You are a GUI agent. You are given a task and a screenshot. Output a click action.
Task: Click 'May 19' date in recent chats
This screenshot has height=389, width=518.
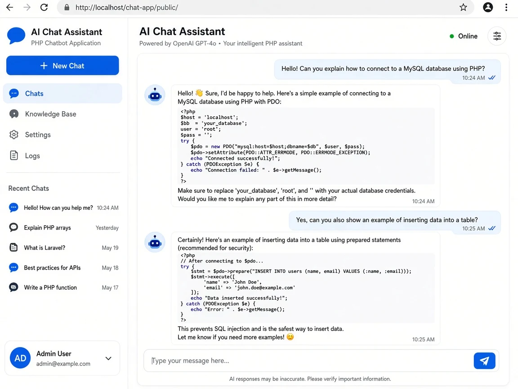(x=110, y=248)
